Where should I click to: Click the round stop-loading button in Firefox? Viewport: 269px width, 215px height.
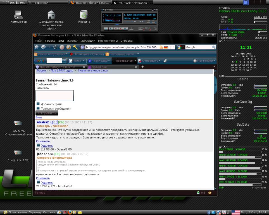click(x=62, y=47)
